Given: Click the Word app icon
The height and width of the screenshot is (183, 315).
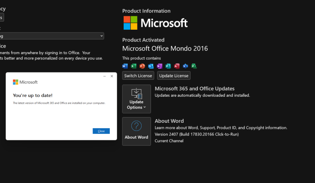Looking at the screenshot, I should (125, 66).
